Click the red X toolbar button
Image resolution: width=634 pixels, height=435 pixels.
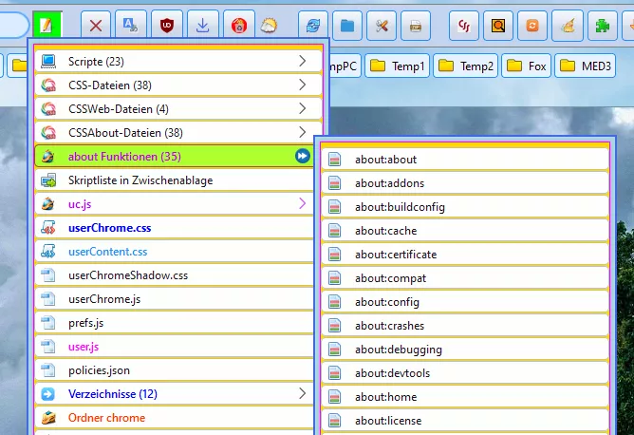[96, 26]
